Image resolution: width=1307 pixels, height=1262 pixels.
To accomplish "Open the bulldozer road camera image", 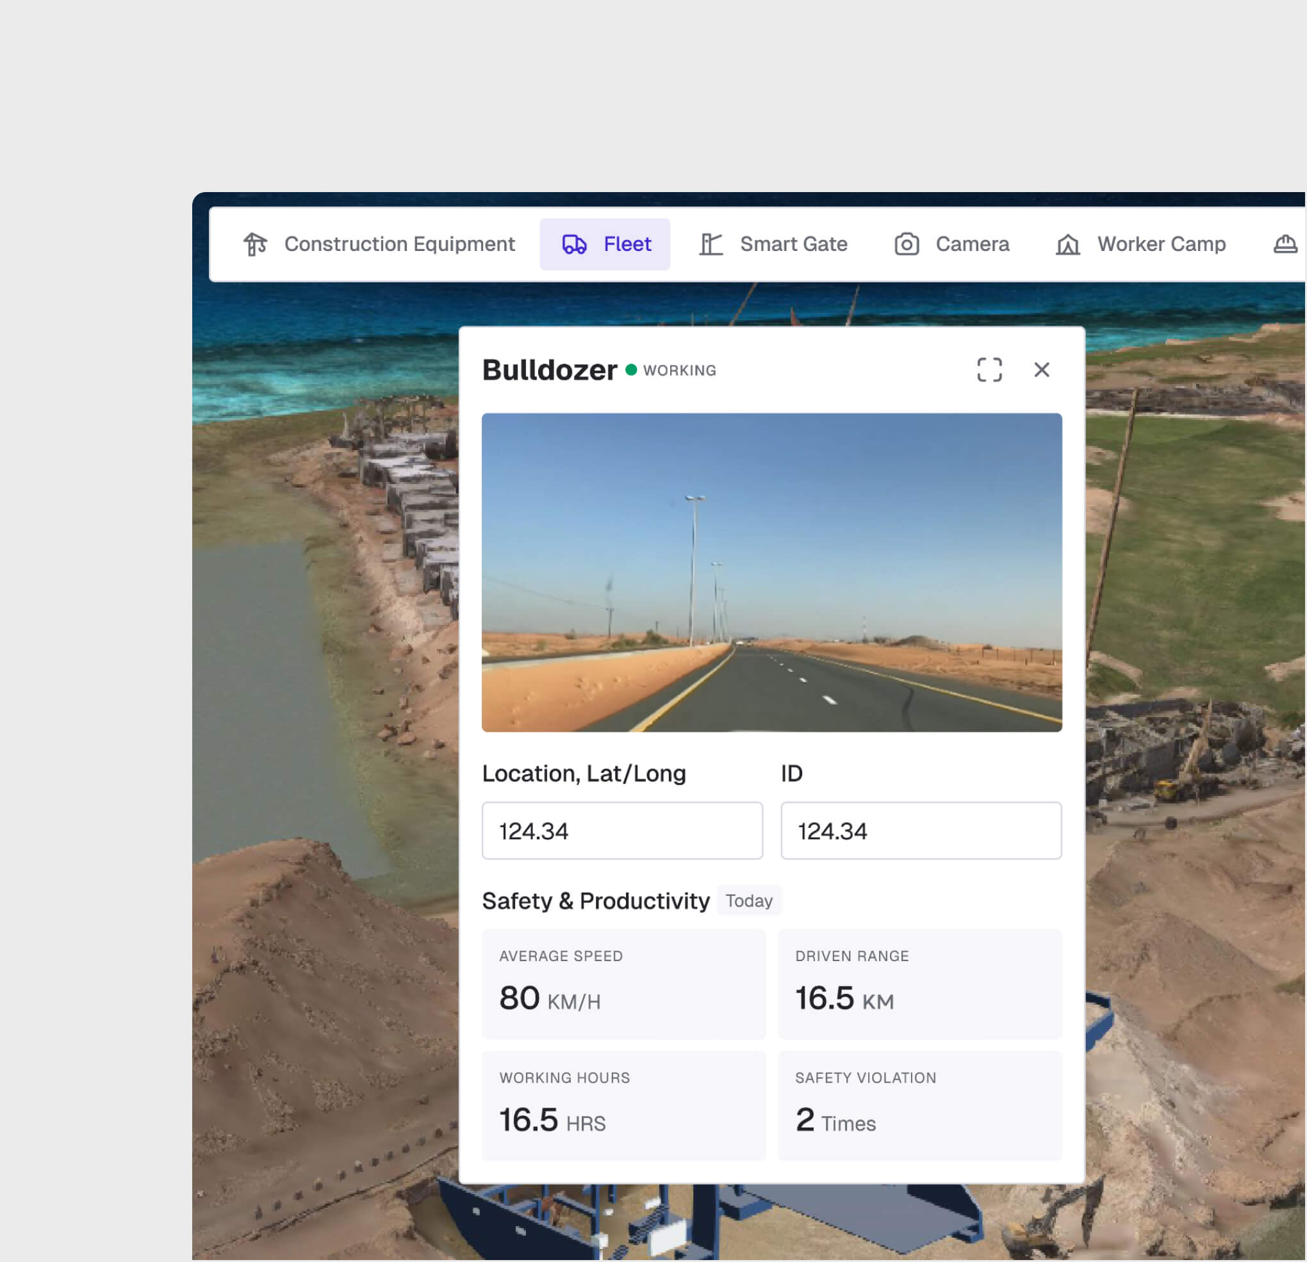I will click(x=771, y=572).
